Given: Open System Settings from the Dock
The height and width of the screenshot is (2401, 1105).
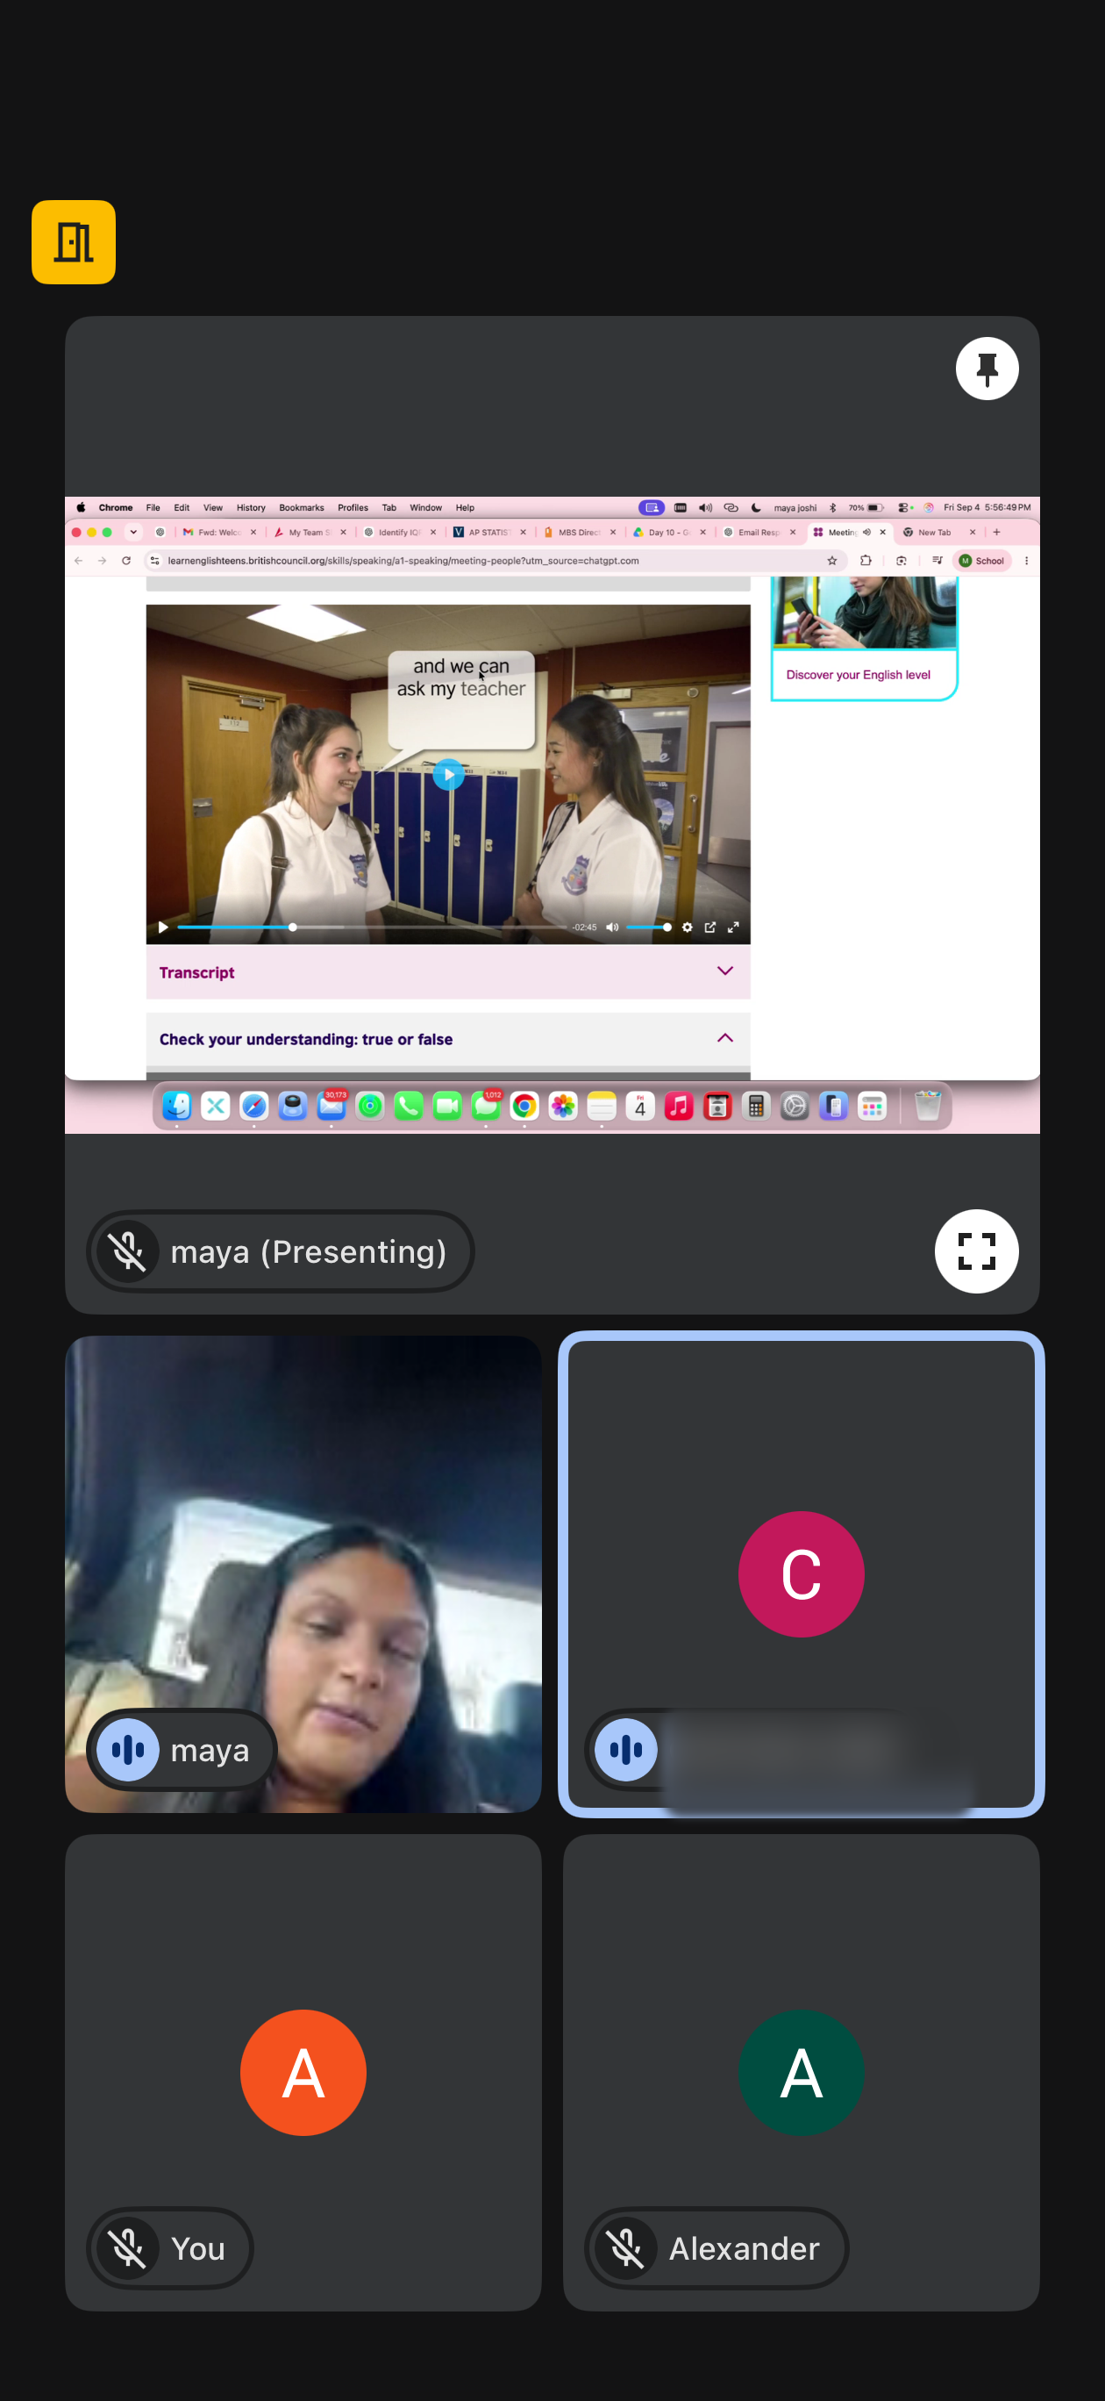Looking at the screenshot, I should coord(794,1107).
